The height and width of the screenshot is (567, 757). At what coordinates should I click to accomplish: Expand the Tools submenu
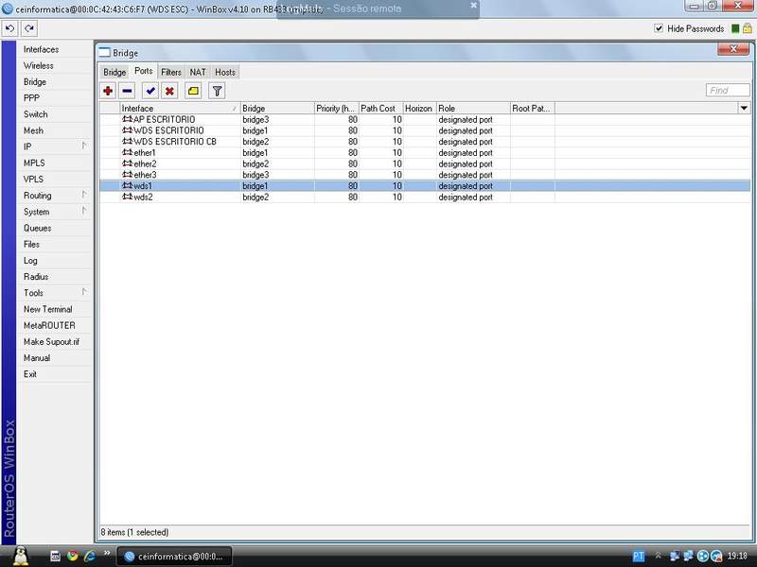coord(84,292)
